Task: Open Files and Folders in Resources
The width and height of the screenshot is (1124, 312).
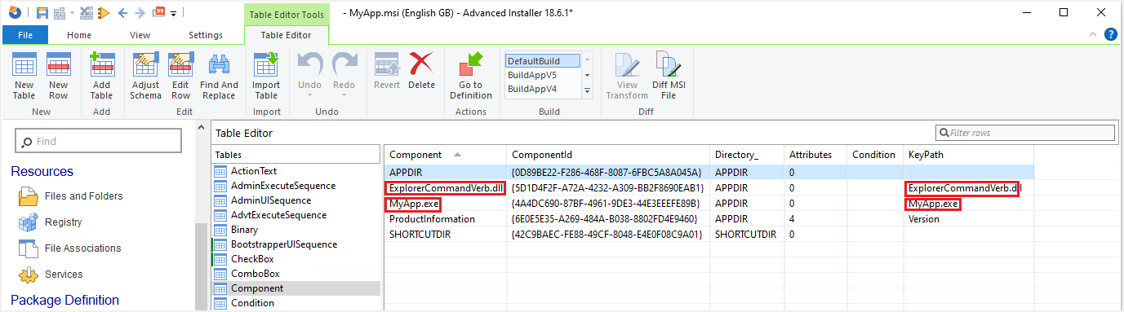Action: (x=70, y=196)
